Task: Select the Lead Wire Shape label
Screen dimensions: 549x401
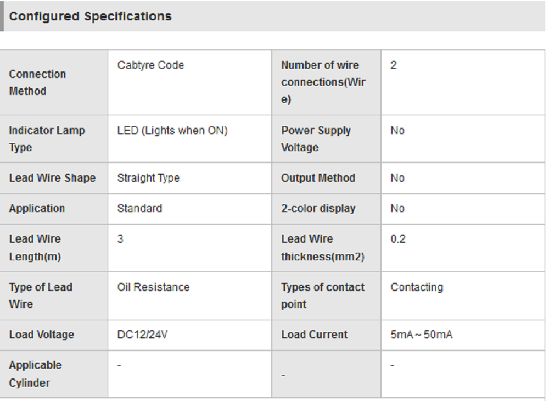Action: click(x=52, y=178)
